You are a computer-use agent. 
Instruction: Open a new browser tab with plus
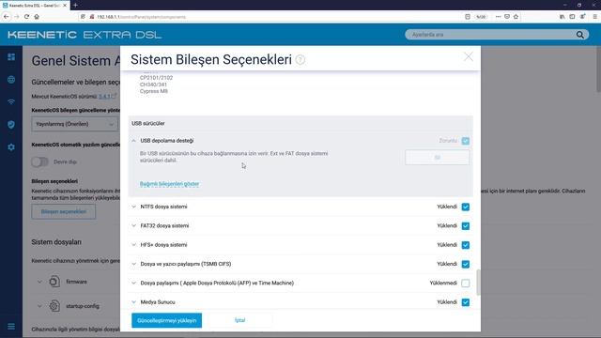(x=75, y=5)
